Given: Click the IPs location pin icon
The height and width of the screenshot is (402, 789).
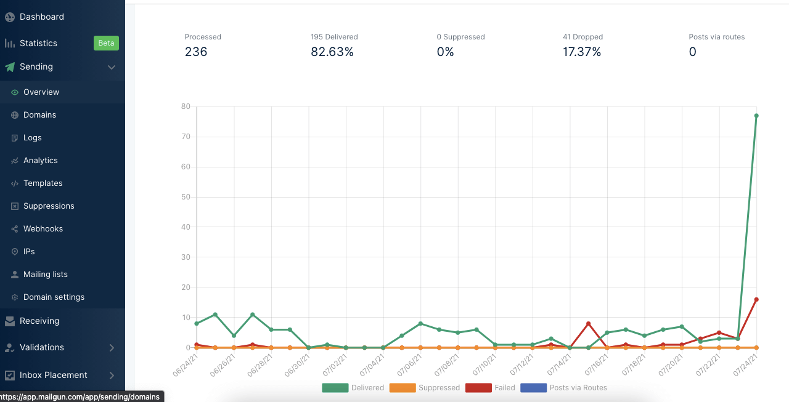Looking at the screenshot, I should pos(15,252).
